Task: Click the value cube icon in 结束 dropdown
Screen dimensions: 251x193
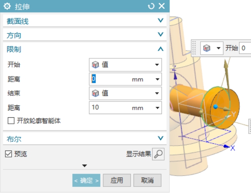Action: click(95, 93)
